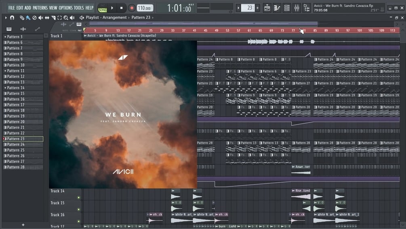
Task: Open the VIEW menu
Action: [x=53, y=8]
